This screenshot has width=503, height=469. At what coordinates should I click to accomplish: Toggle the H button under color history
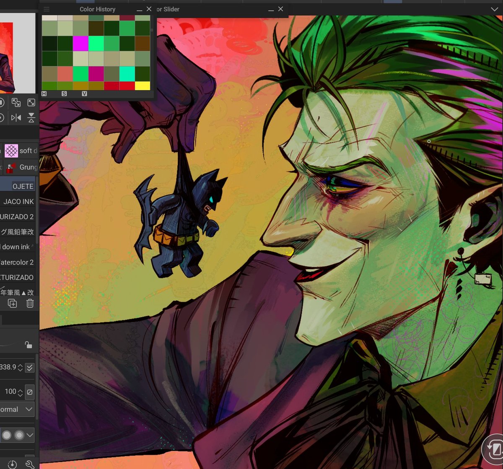(44, 93)
